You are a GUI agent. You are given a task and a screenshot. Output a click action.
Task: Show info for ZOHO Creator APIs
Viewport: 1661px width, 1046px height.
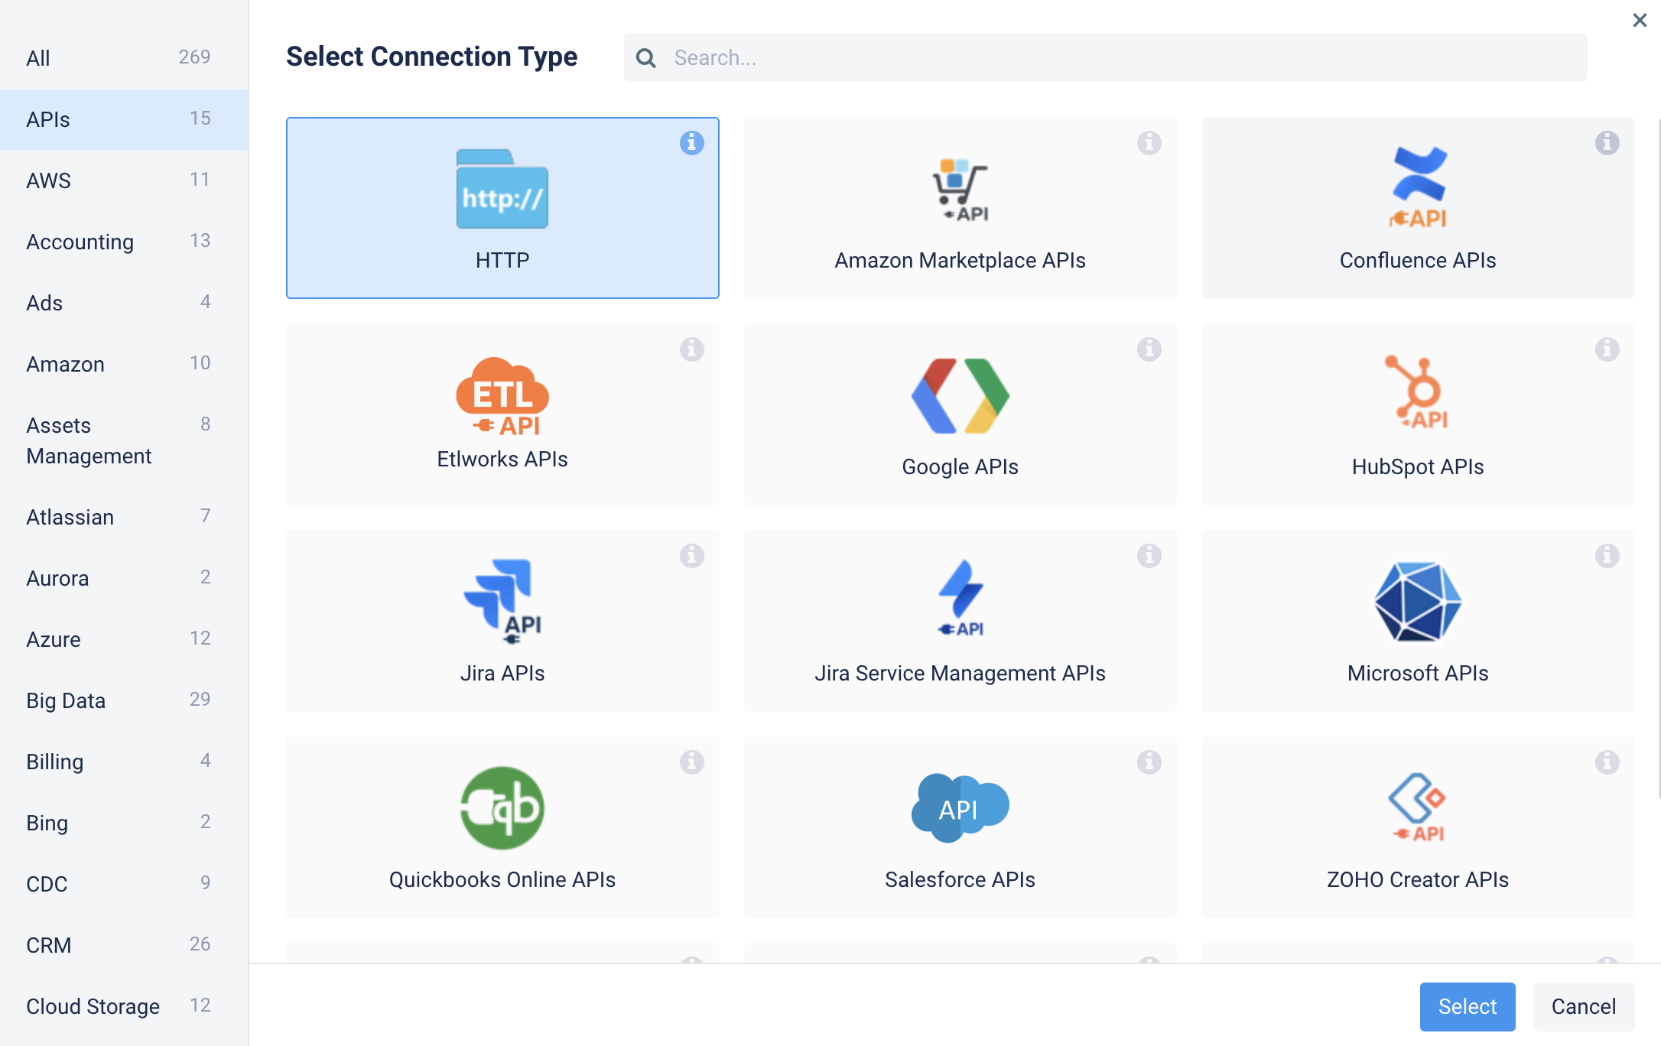[1607, 762]
